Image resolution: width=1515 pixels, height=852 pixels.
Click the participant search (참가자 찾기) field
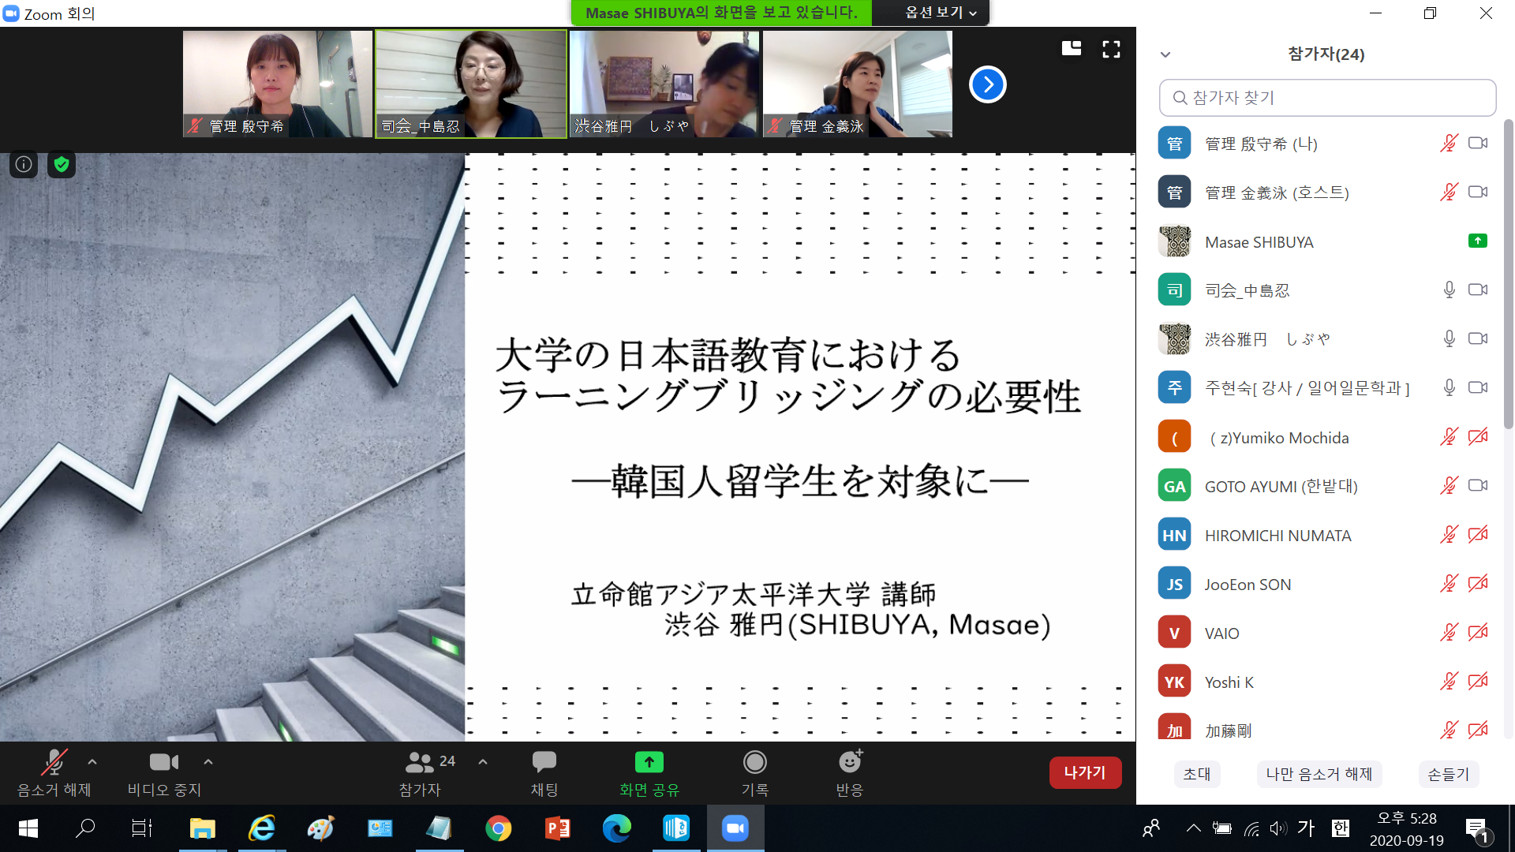point(1327,98)
